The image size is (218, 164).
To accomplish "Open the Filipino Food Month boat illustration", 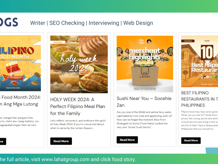I will [x=20, y=63].
